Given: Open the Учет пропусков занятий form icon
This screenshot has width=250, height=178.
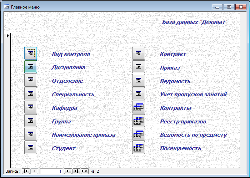Looking at the screenshot, I should click(139, 94).
